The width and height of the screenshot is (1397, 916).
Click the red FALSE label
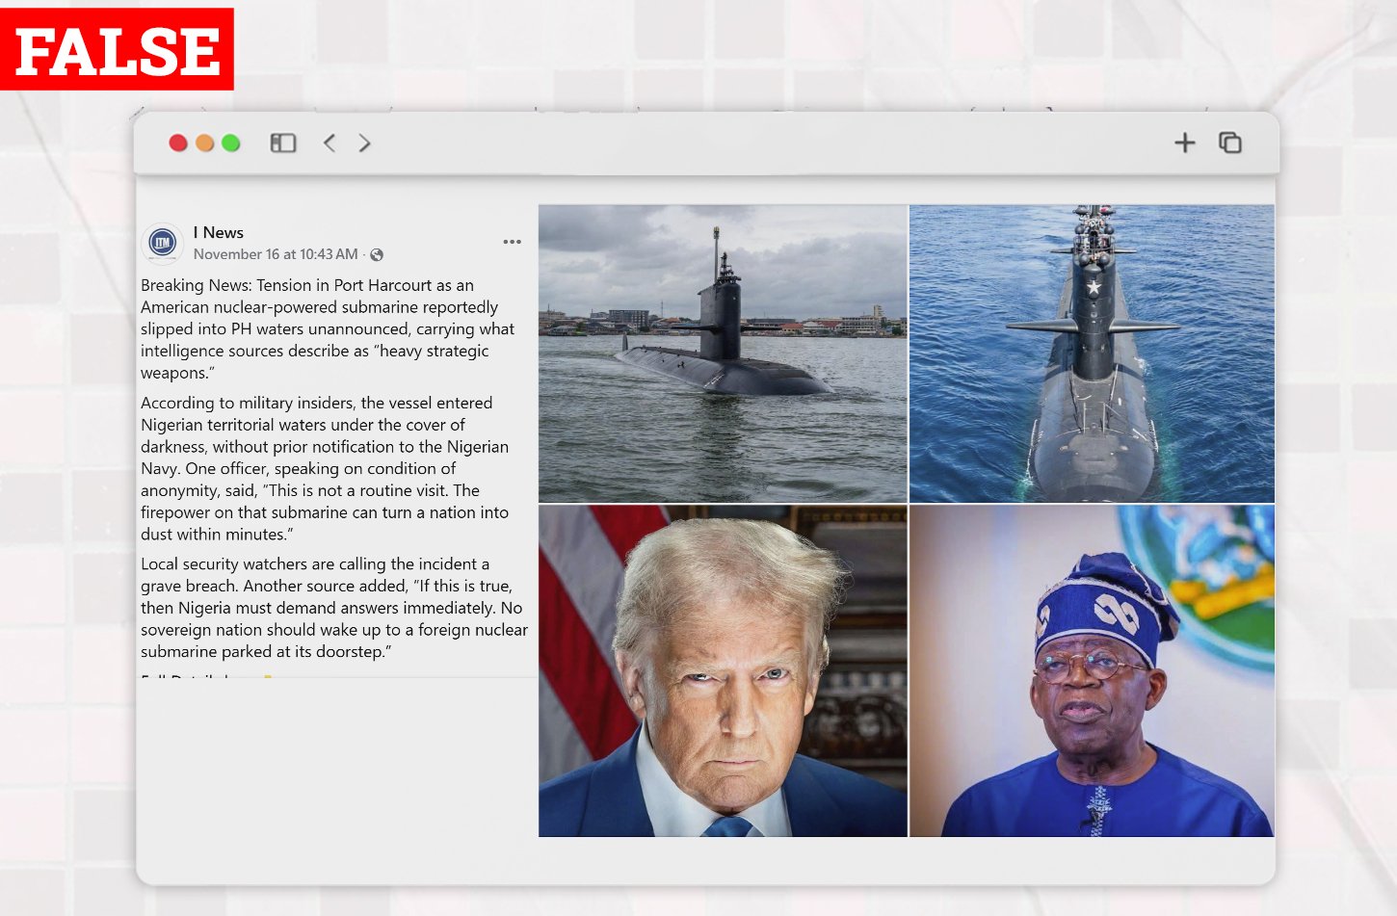click(117, 50)
